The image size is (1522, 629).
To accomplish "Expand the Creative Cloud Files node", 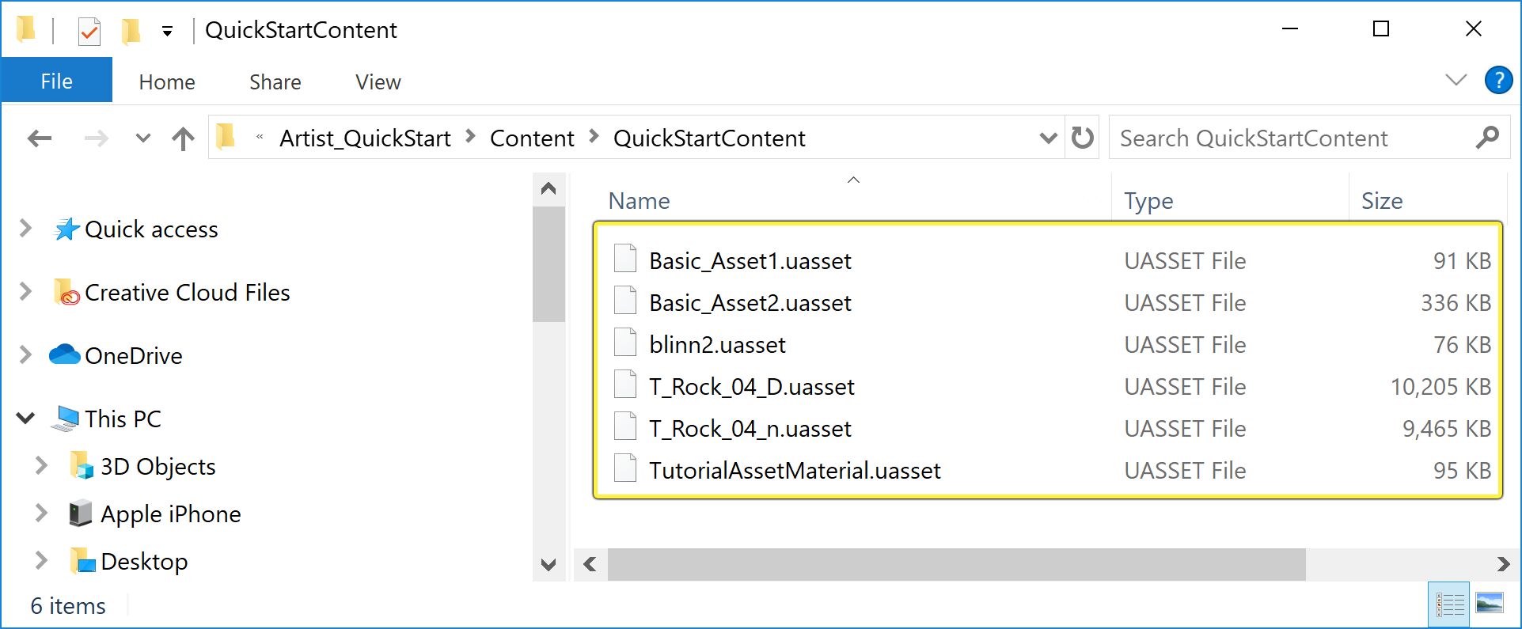I will (x=25, y=292).
